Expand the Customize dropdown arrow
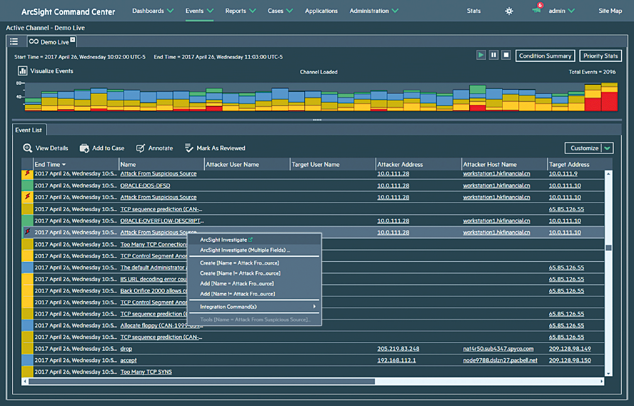Viewport: 634px width, 406px height. [607, 148]
